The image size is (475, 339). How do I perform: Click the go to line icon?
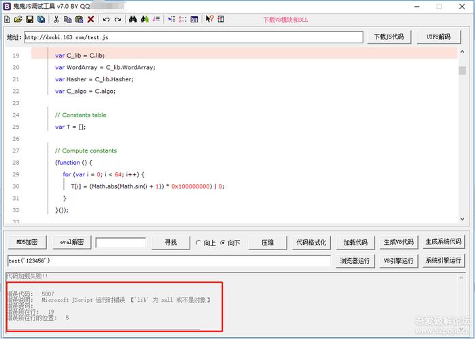coord(156,20)
